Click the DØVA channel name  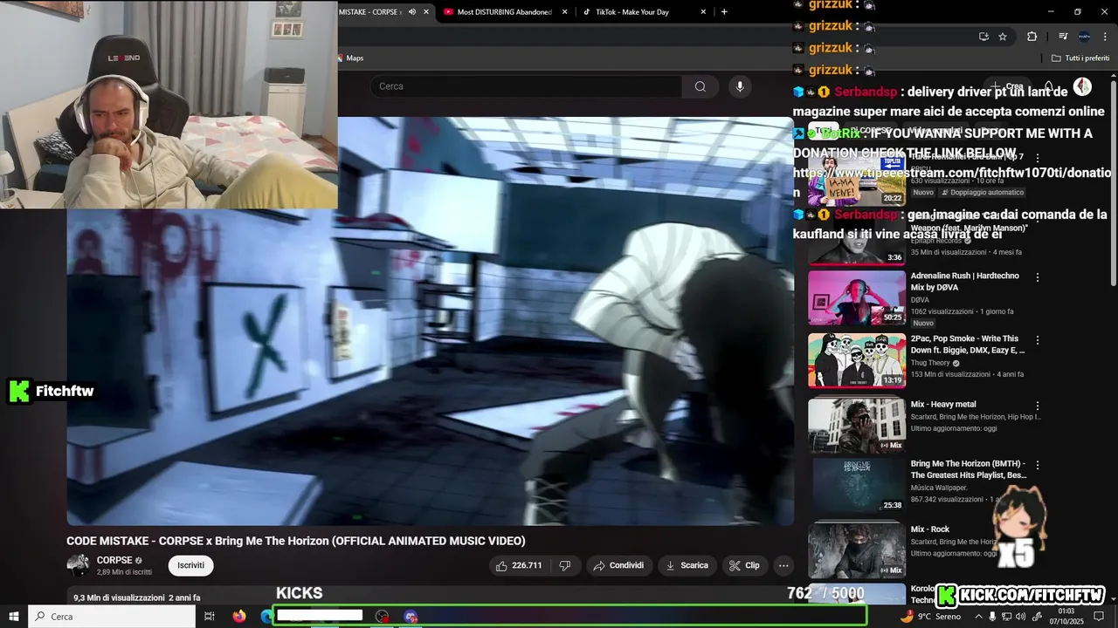tap(920, 299)
